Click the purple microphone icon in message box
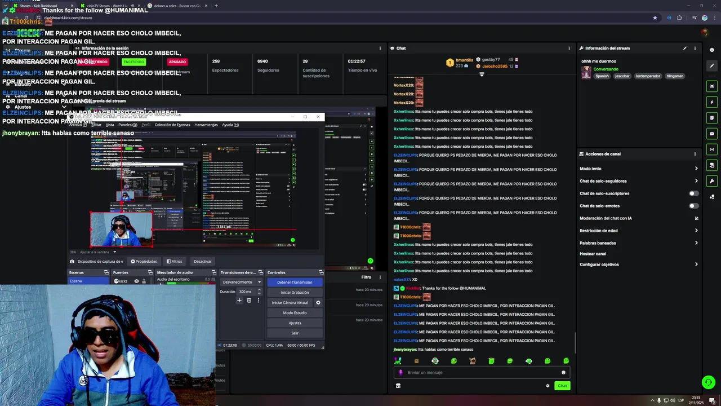 [x=401, y=372]
